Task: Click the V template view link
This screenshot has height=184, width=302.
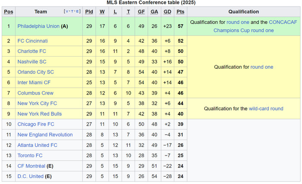Action: click(67, 11)
